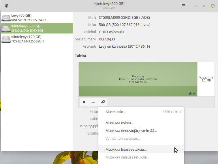The image size is (218, 164).
Task: Click the star icon on Datalevy partition
Action: [x=190, y=94]
